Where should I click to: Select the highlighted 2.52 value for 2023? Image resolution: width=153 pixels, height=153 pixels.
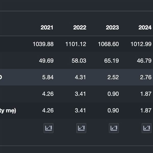pos(113,77)
